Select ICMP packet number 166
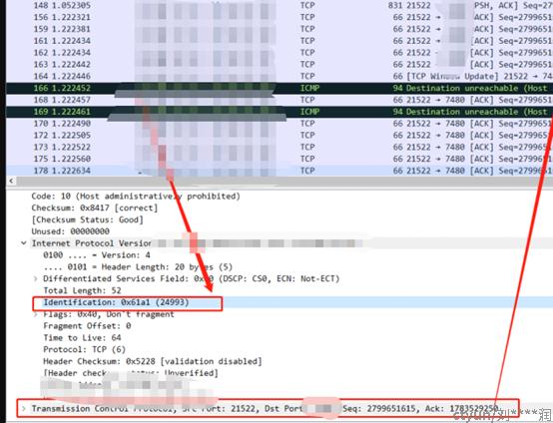553x423 pixels. tap(279, 88)
